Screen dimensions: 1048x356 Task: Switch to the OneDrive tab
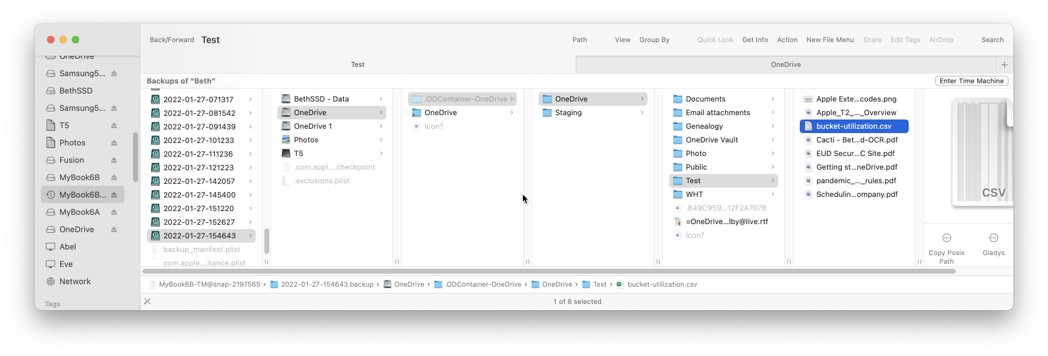(786, 64)
